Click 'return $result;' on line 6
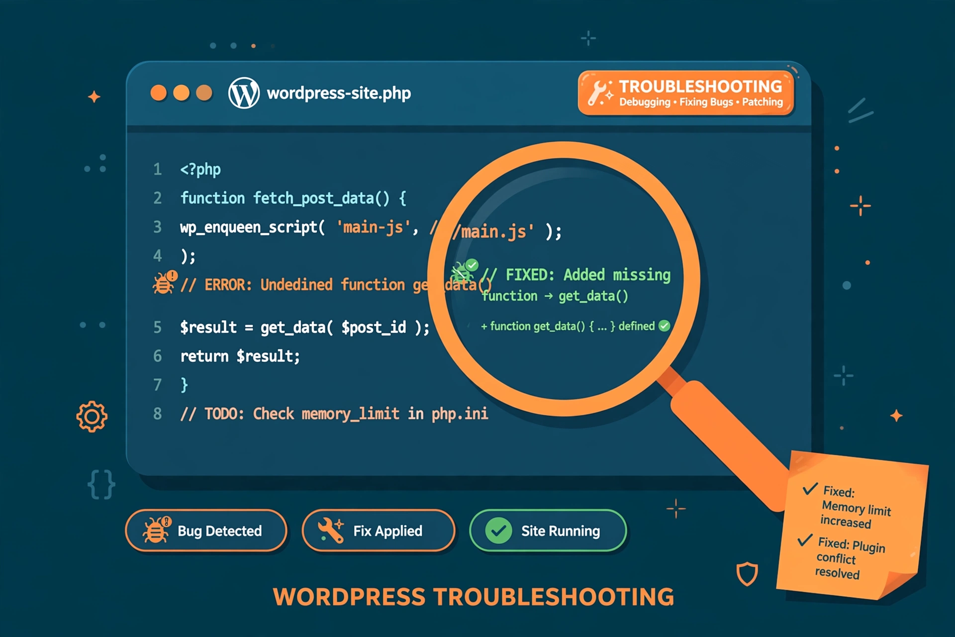The image size is (955, 637). (x=240, y=356)
